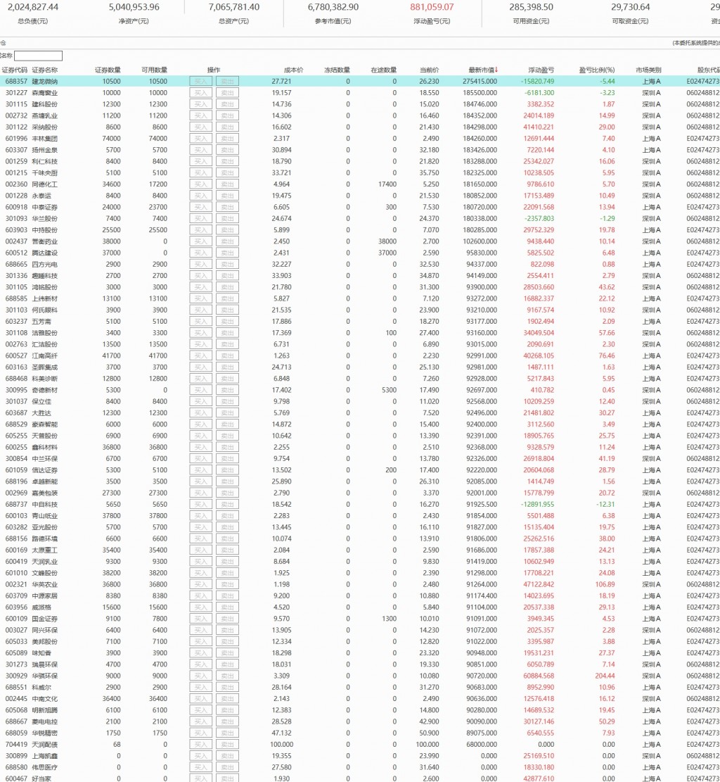Select the floating profit value 881,059.07
720x782 pixels.
[x=432, y=7]
